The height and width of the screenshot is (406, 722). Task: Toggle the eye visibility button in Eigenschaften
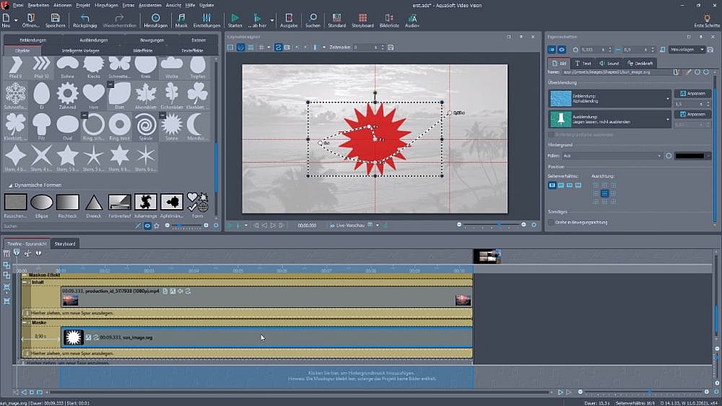[562, 50]
